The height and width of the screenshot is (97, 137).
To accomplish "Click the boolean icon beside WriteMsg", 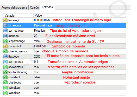I will click(x=5, y=93).
